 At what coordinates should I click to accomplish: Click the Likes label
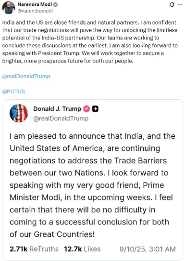[92, 249]
